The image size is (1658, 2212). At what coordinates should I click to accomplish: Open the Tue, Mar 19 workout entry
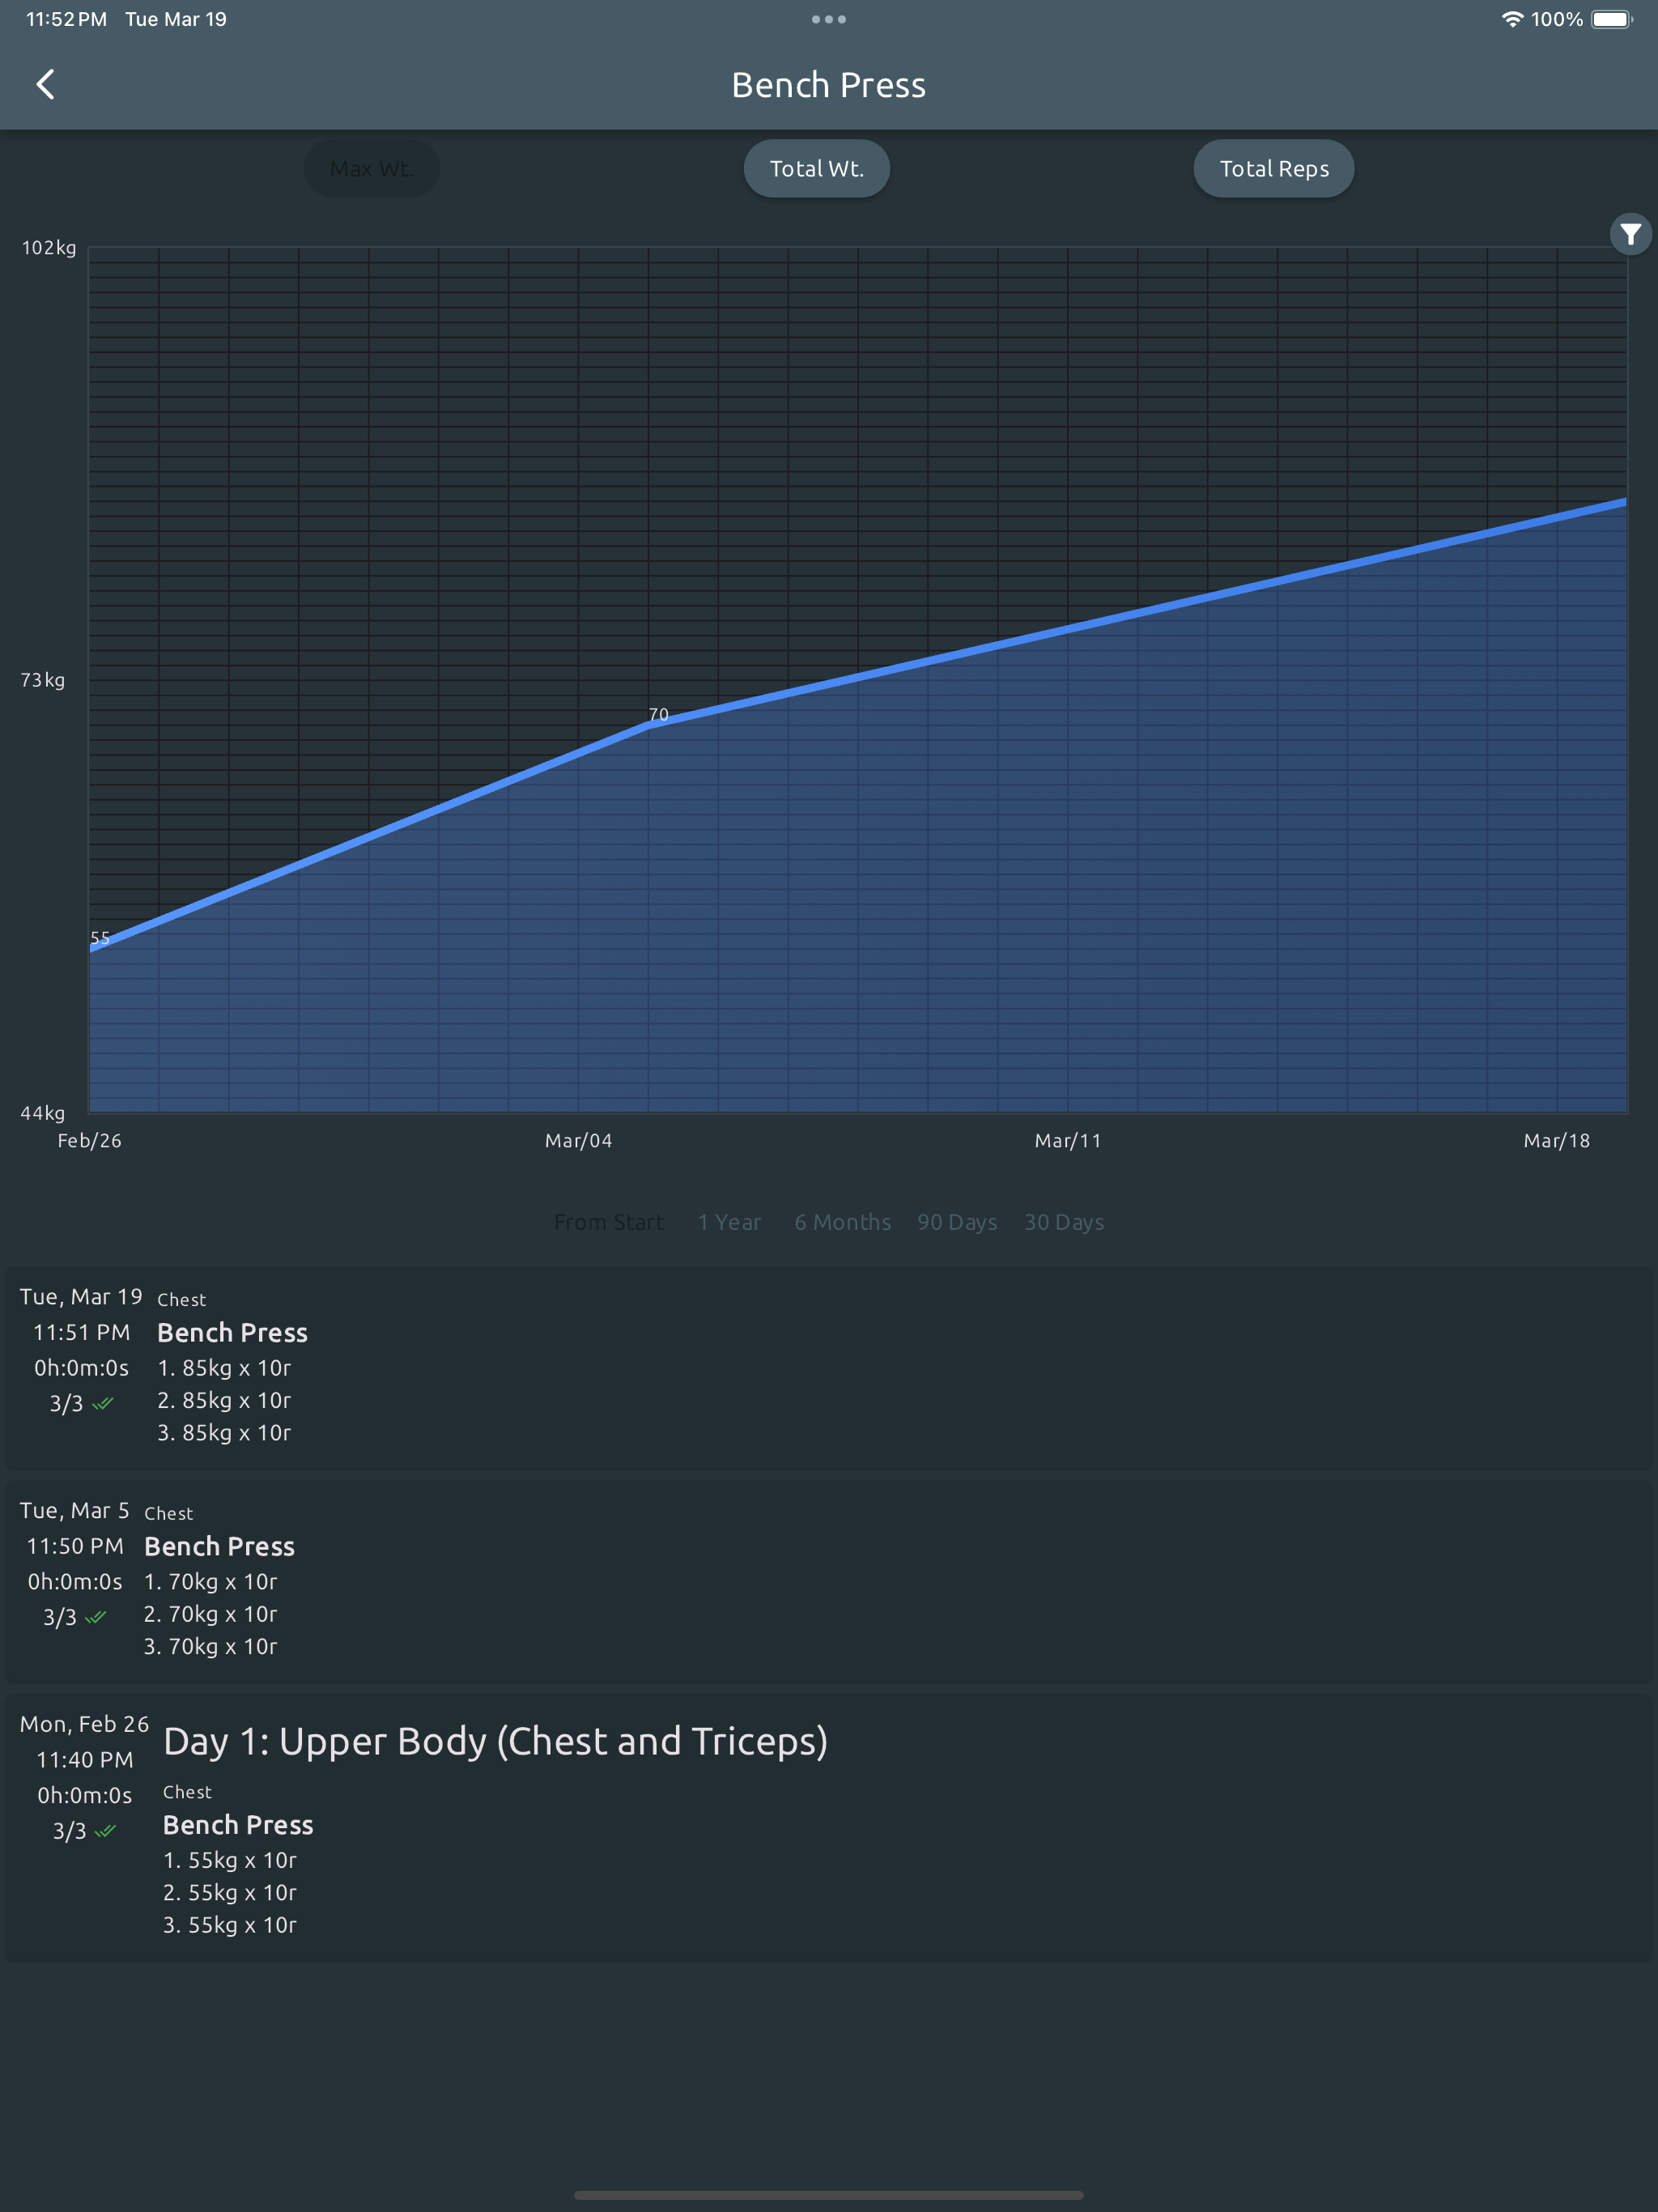[829, 1368]
